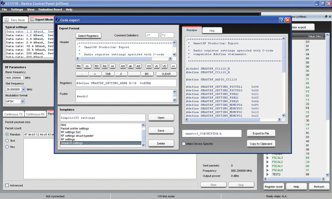Click Copy to Clipboard button
Viewport: 332px width, 199px height.
tap(261, 144)
